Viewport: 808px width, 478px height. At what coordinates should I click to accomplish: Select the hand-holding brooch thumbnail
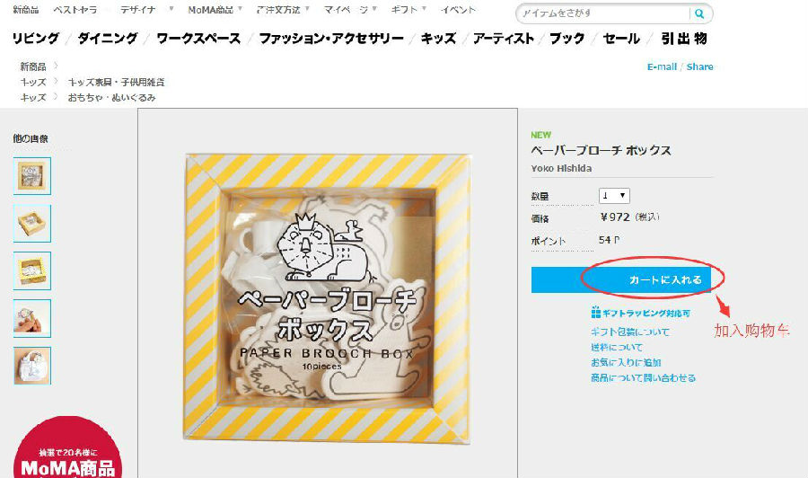(x=32, y=318)
